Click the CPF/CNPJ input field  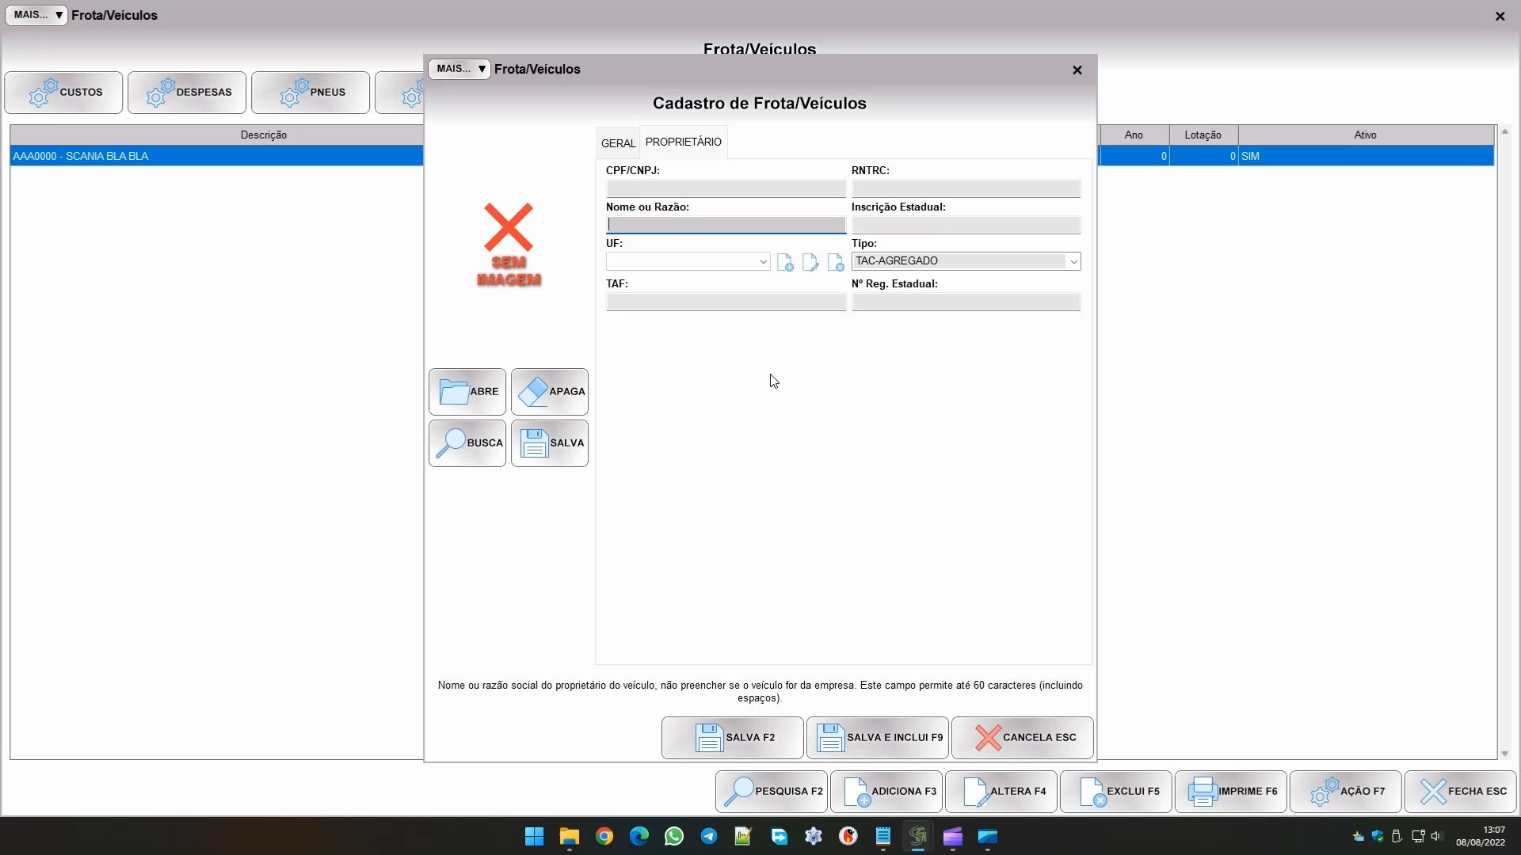726,189
